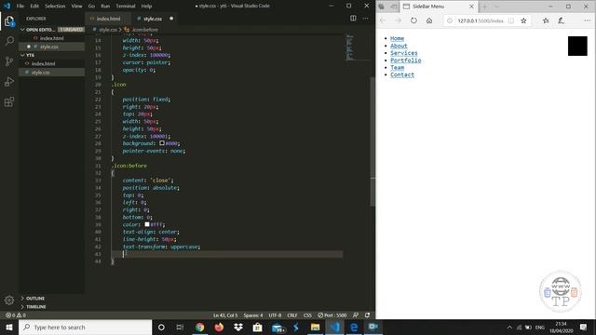The image size is (596, 335).
Task: Click the taskbar search box
Action: pos(86,327)
